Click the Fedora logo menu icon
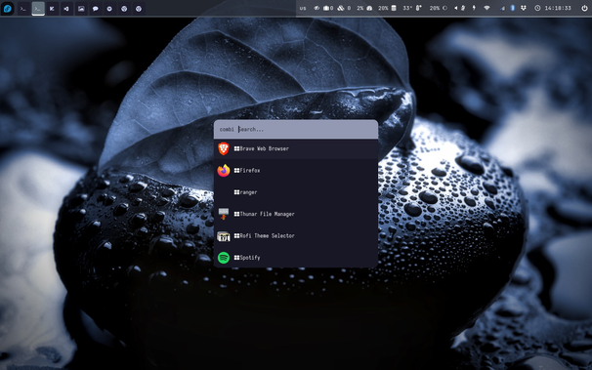This screenshot has width=592, height=370. (x=7, y=8)
